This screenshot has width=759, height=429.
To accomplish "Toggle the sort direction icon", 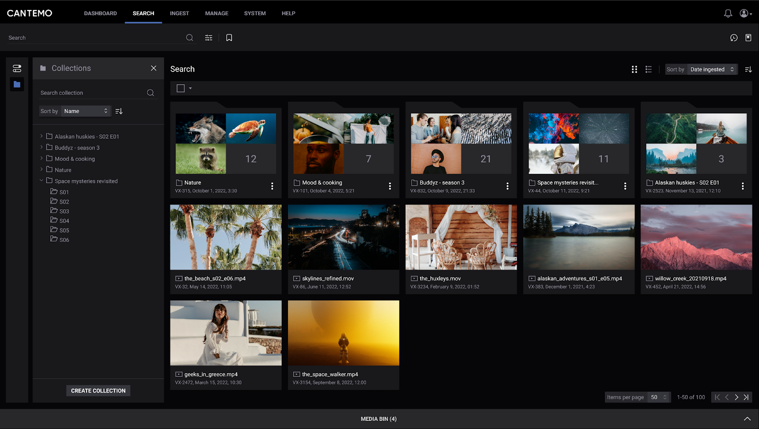I will [749, 69].
